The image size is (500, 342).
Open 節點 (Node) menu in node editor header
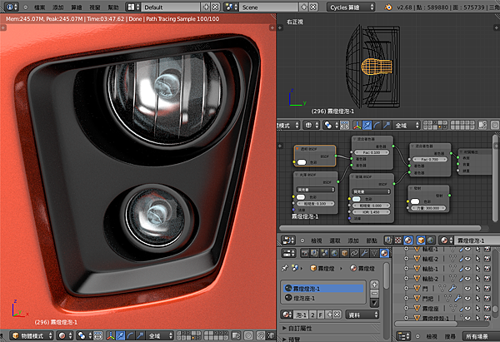[x=372, y=240]
